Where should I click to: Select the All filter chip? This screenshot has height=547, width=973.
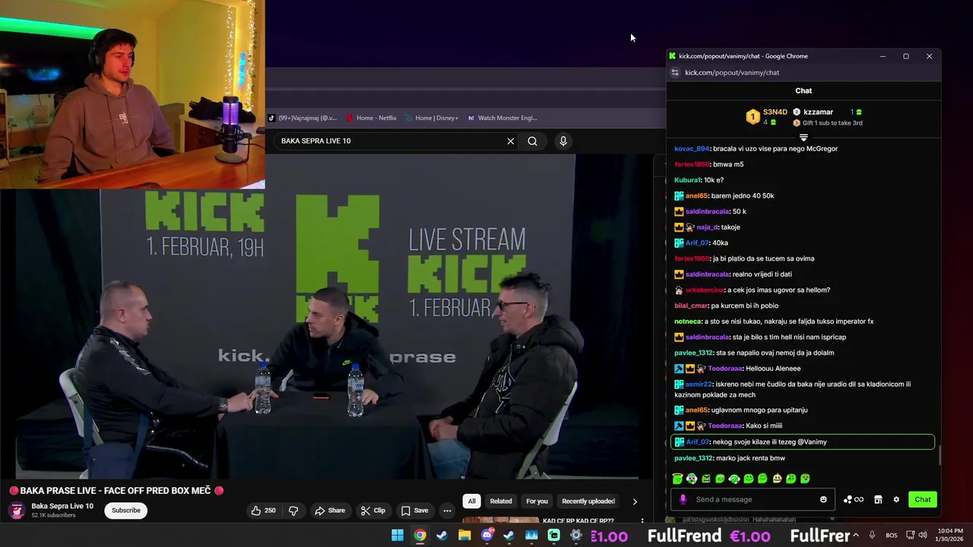pyautogui.click(x=471, y=501)
